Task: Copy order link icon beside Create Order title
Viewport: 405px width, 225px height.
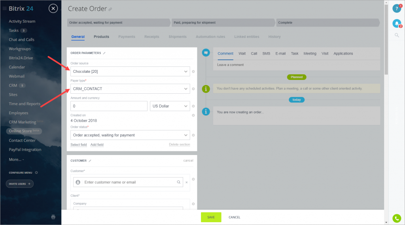Action: (x=110, y=9)
